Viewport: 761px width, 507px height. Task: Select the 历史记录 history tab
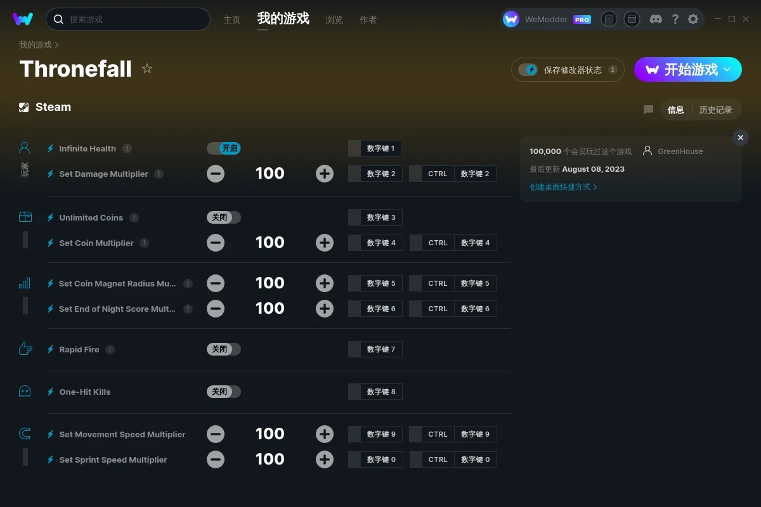coord(715,110)
